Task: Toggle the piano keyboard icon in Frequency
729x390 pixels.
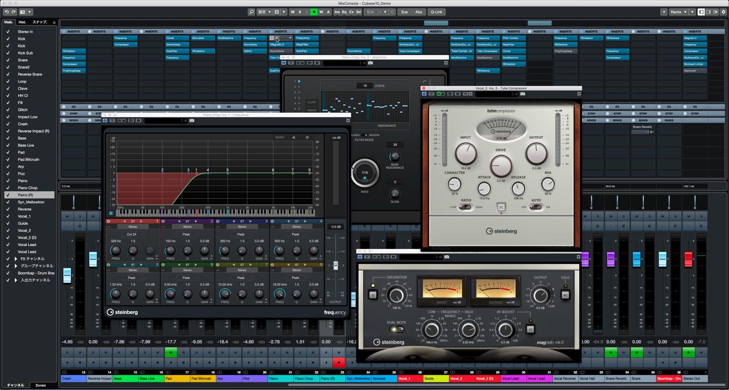Action: (x=111, y=213)
